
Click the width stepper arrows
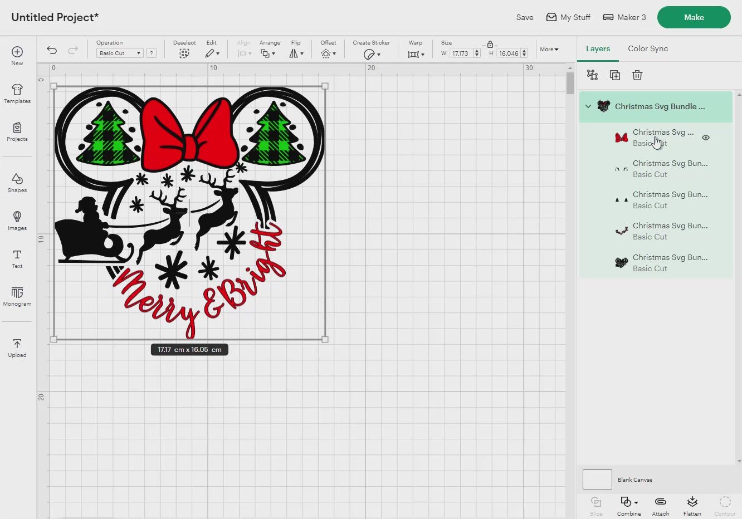pyautogui.click(x=477, y=53)
